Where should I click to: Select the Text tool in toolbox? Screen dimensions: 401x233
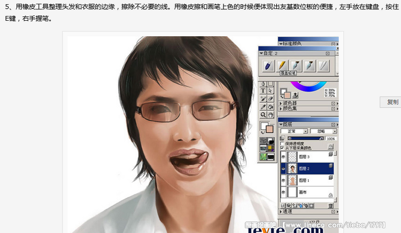pos(263,91)
